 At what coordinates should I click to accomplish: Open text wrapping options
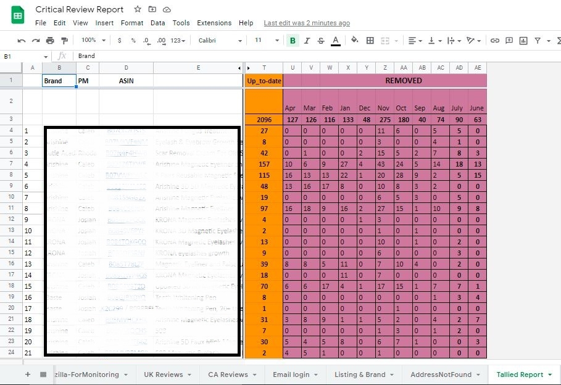[x=454, y=41]
